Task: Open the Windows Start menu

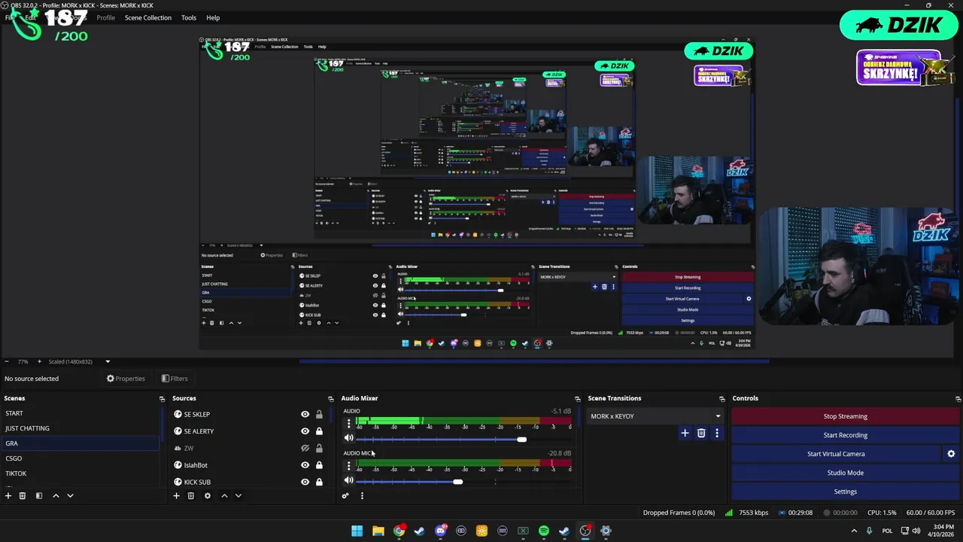Action: [357, 531]
